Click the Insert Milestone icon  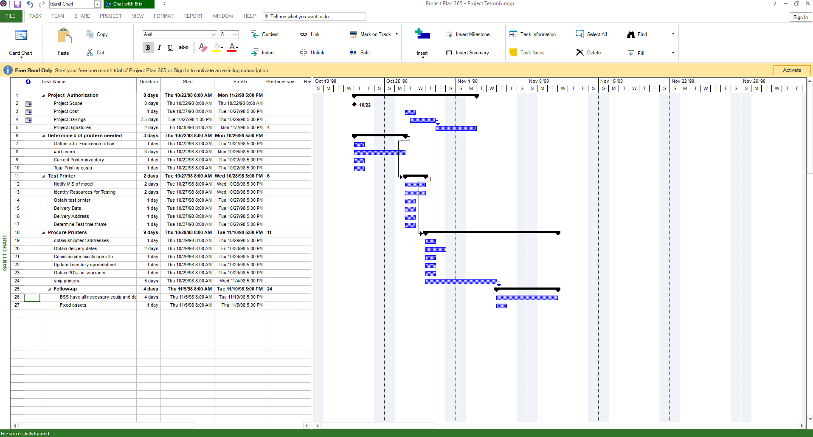(x=449, y=34)
